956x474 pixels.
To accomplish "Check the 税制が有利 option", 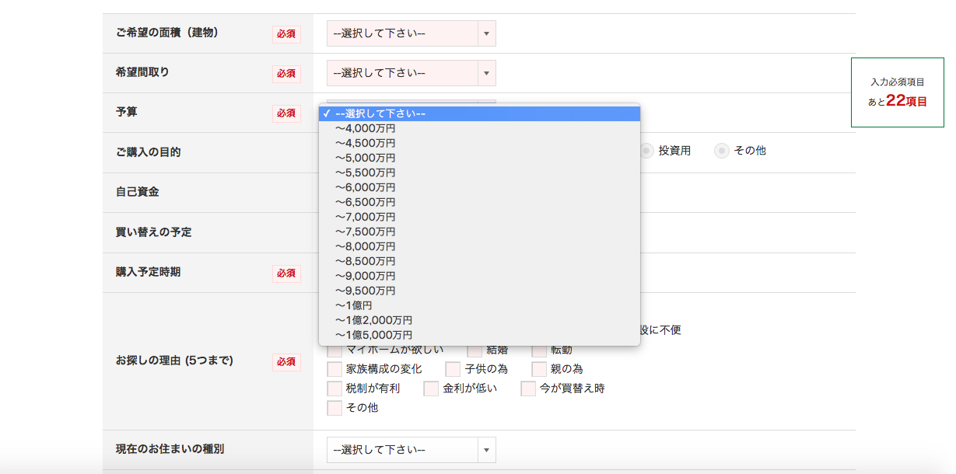I will (335, 389).
